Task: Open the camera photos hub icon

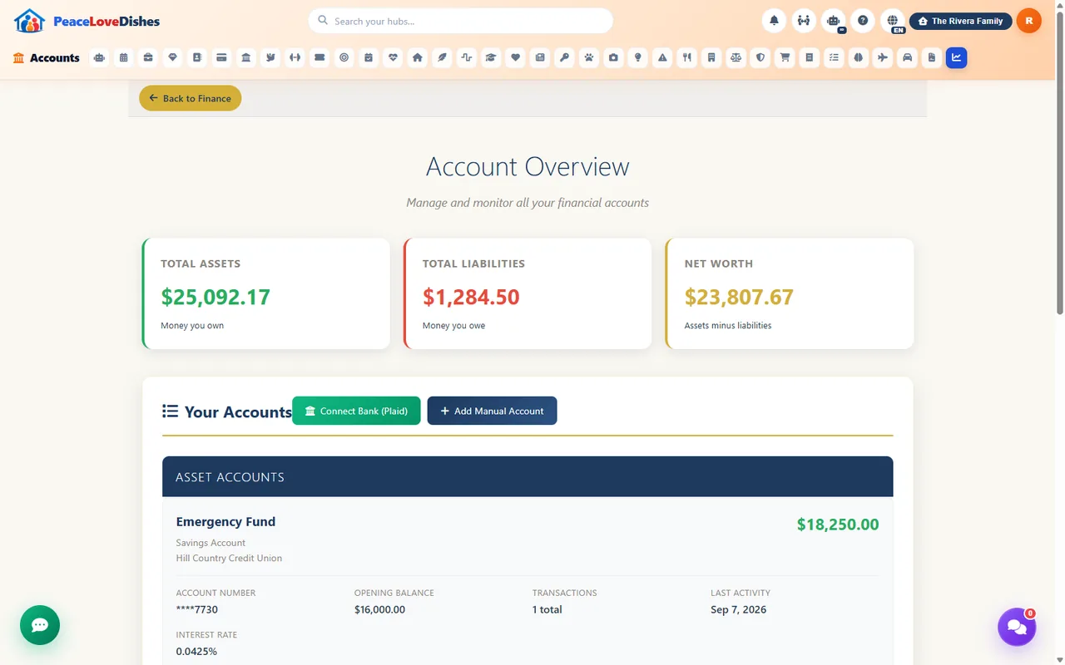Action: point(613,57)
